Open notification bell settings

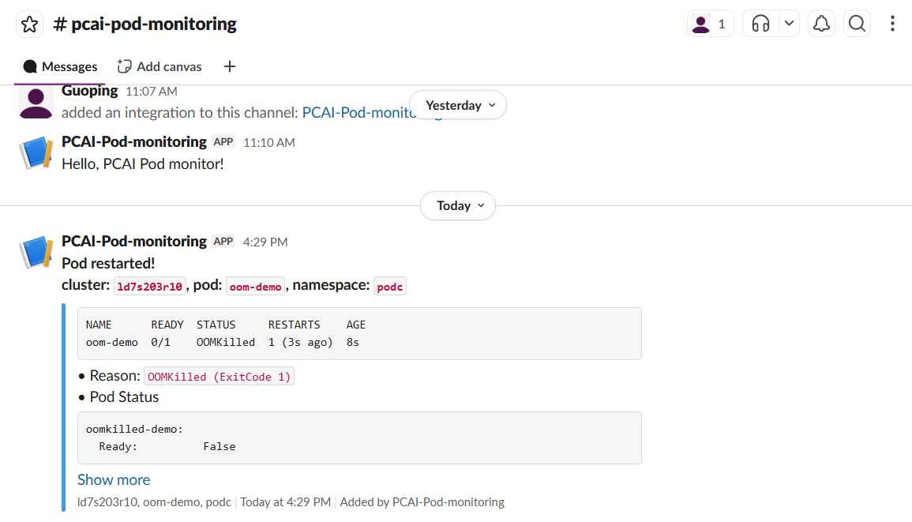(821, 24)
